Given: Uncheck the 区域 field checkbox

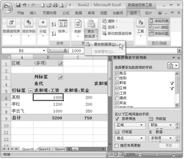Looking at the screenshot, I should click(117, 88).
